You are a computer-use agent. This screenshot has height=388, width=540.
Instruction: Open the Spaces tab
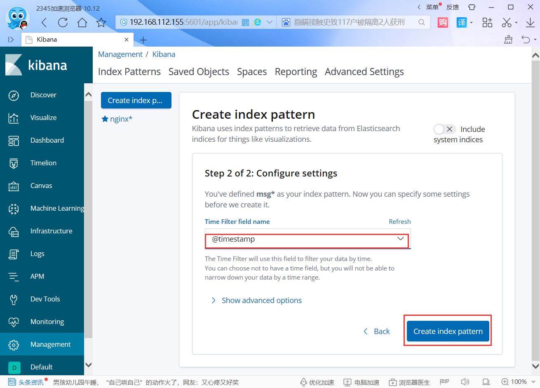252,72
